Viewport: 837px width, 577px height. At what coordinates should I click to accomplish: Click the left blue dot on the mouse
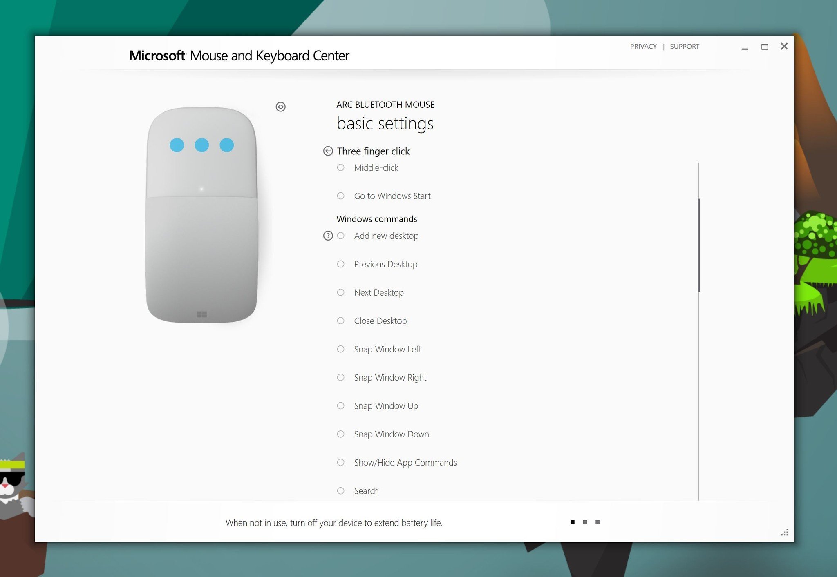point(177,145)
